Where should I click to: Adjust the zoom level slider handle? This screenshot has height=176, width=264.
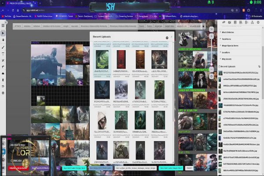click(212, 64)
